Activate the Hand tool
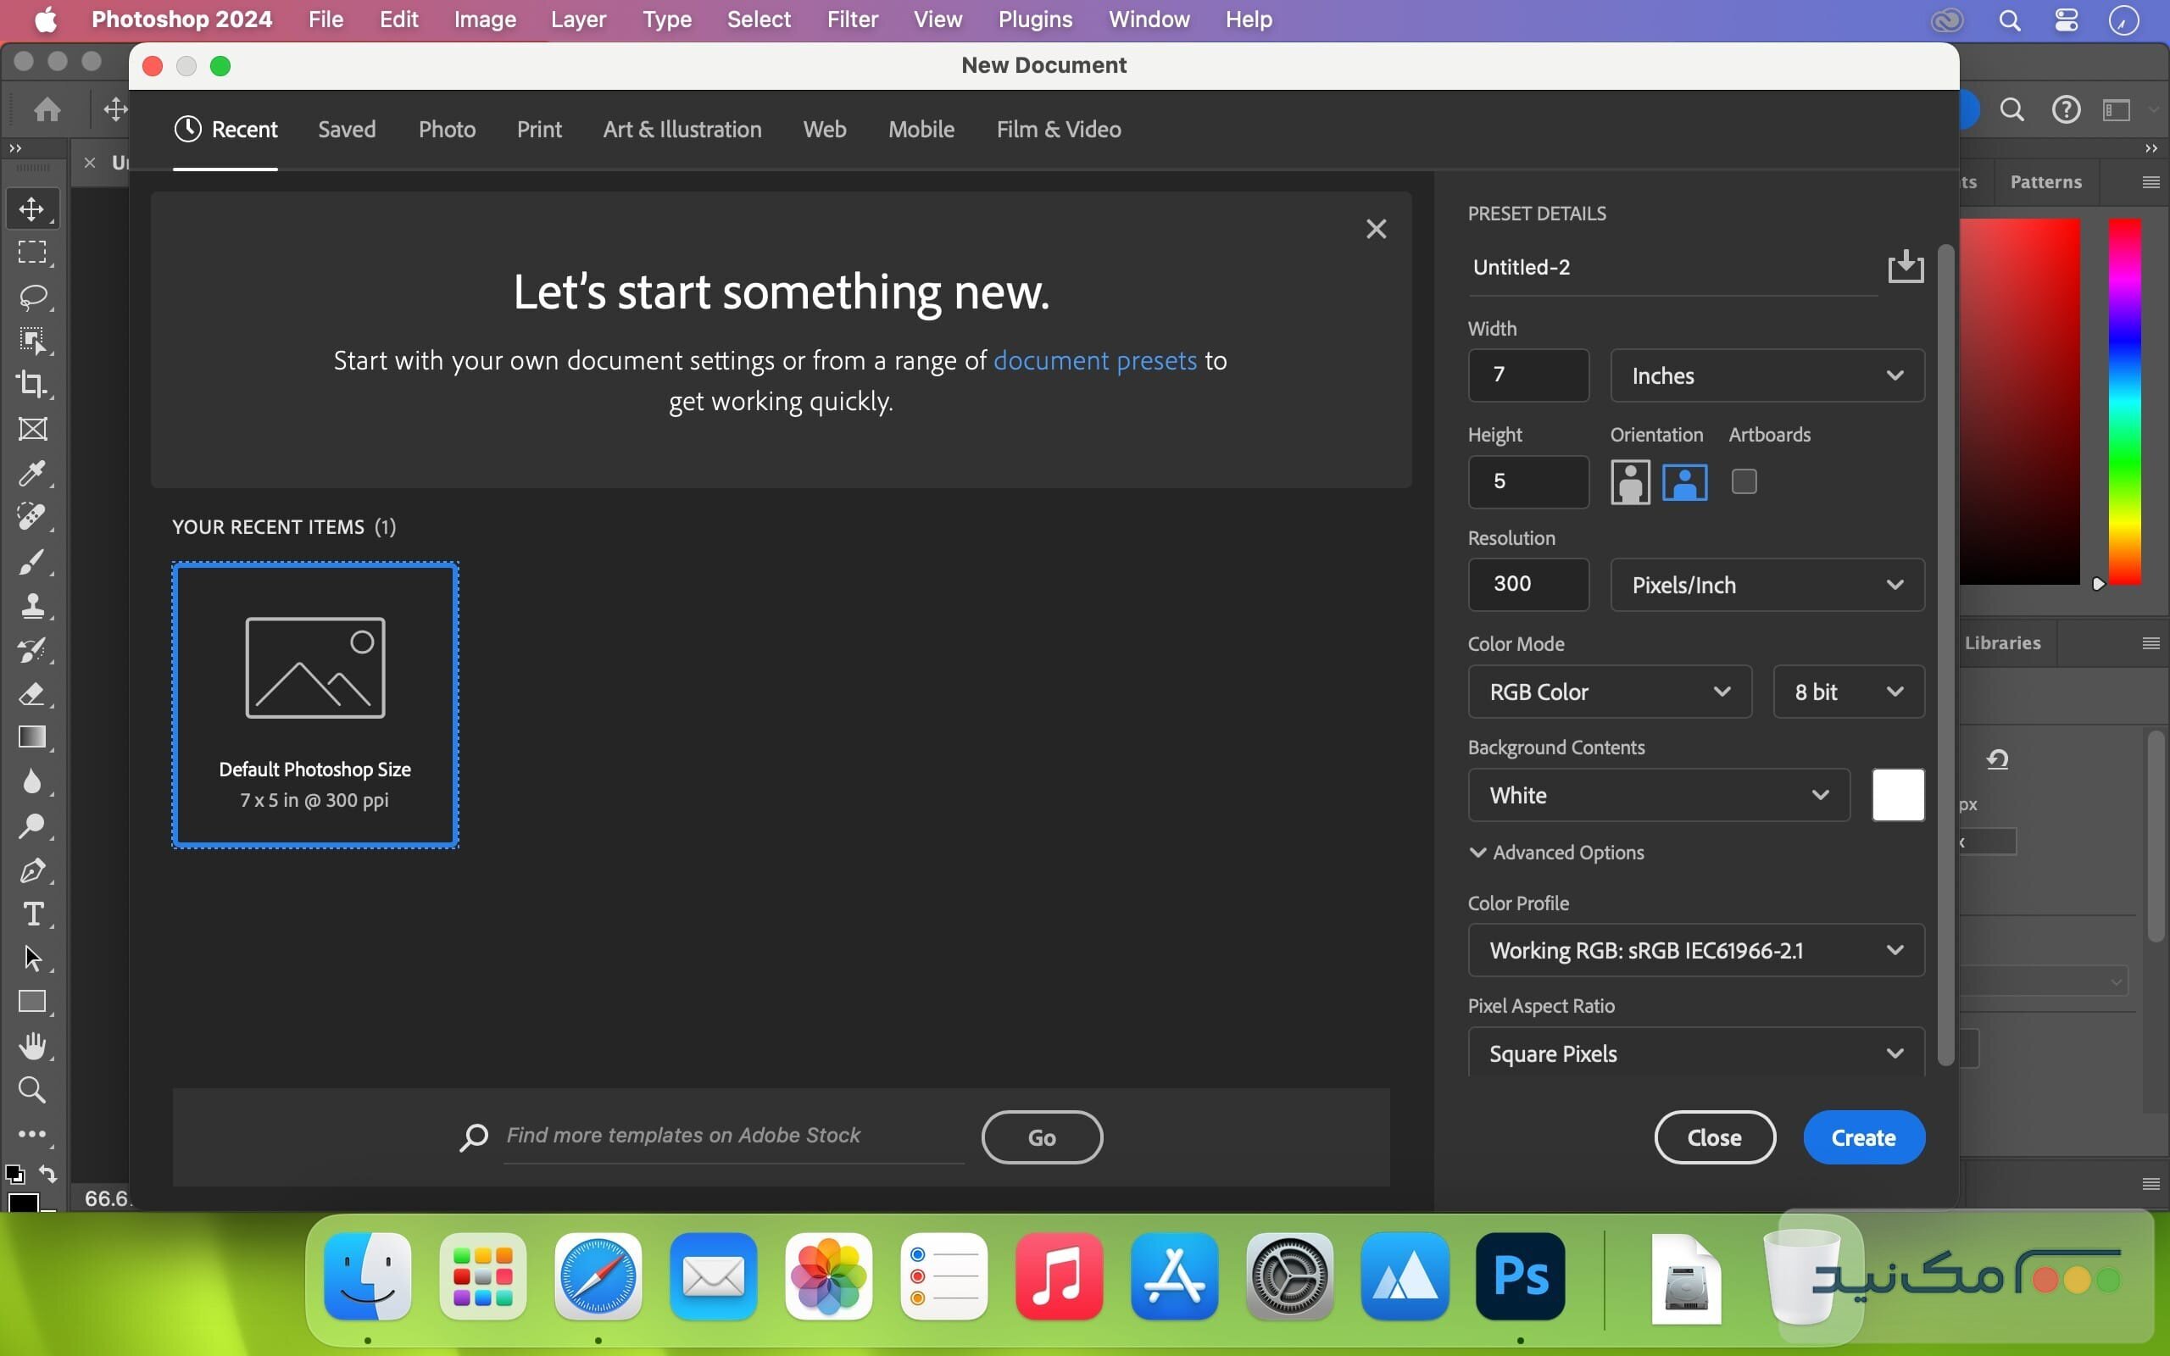 tap(33, 1044)
